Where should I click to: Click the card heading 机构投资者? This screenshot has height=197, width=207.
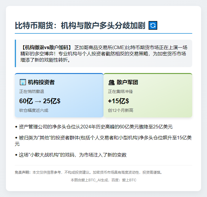[41, 82]
